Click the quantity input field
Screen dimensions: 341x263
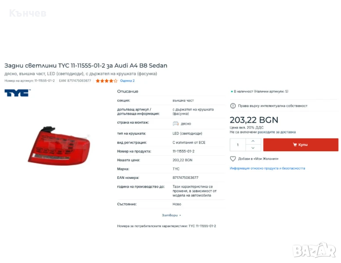238,145
